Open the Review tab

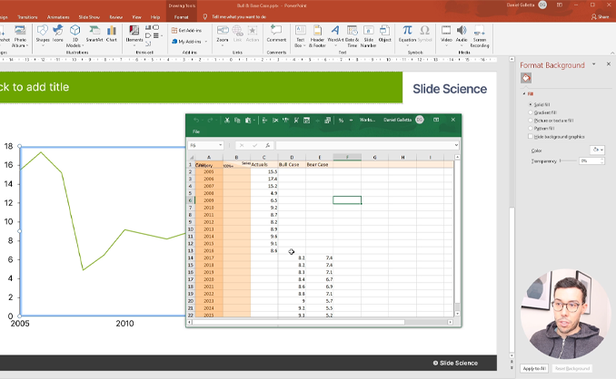pyautogui.click(x=116, y=17)
